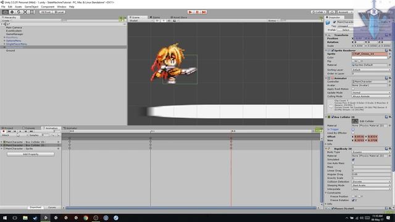
Task: Toggle the Sprite Renderer enabled checkbox
Action: (x=333, y=51)
